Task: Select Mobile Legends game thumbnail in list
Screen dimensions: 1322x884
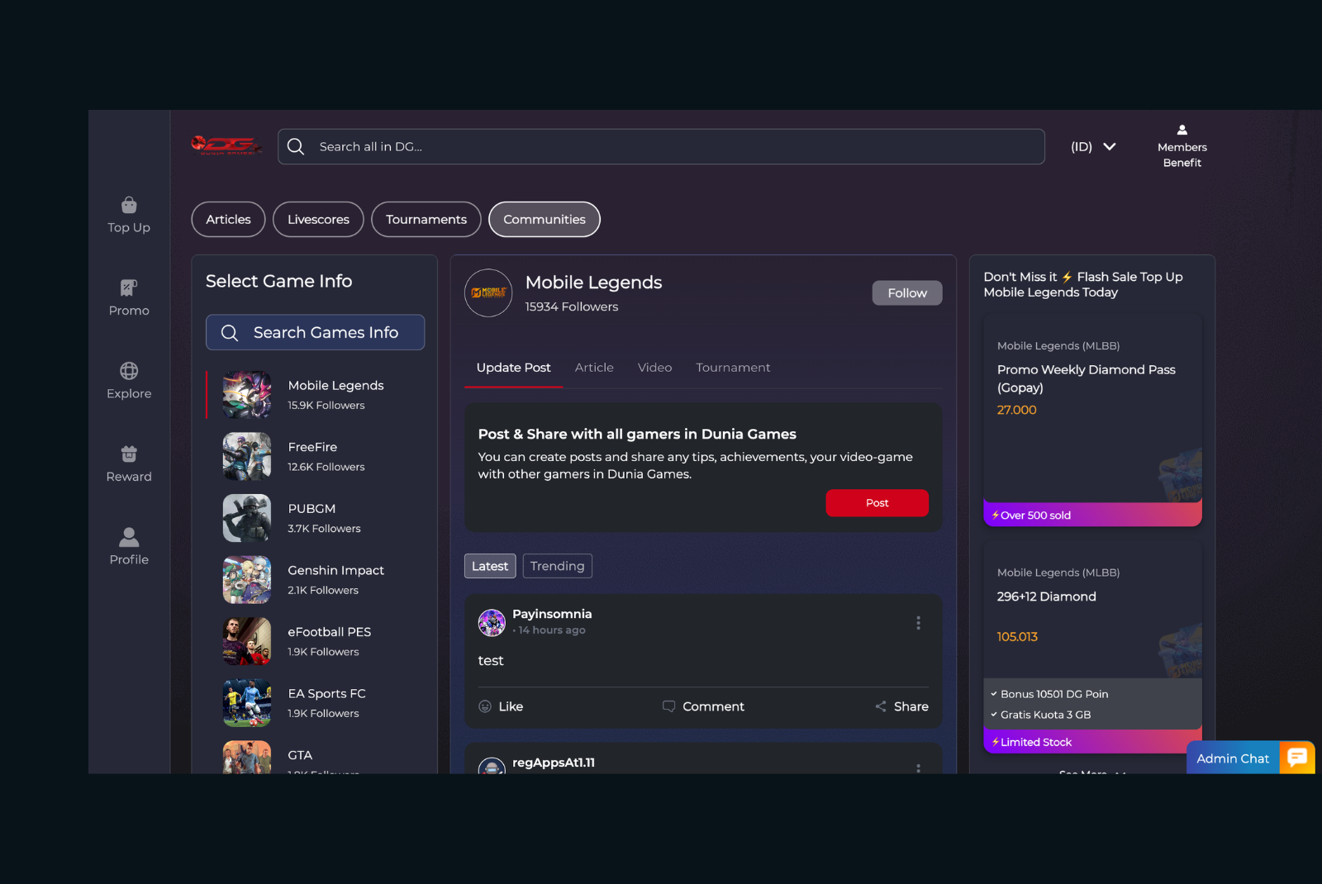Action: 247,395
